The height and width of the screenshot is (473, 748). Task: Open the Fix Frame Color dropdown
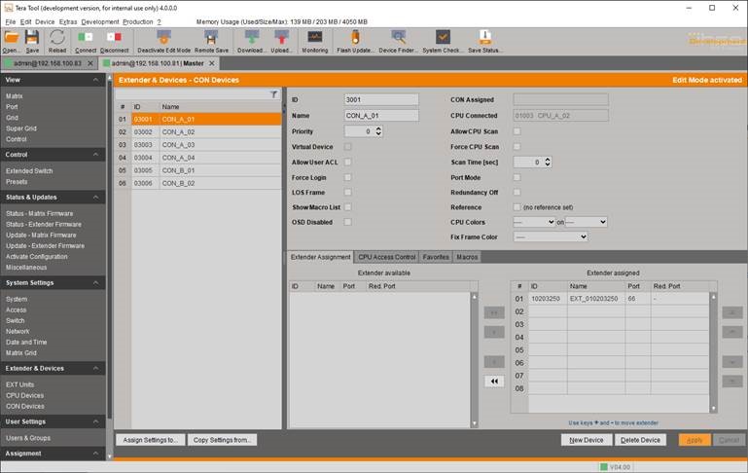(550, 236)
